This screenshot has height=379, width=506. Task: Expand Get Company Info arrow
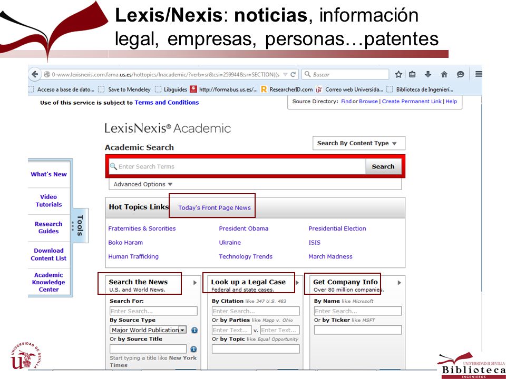point(399,283)
